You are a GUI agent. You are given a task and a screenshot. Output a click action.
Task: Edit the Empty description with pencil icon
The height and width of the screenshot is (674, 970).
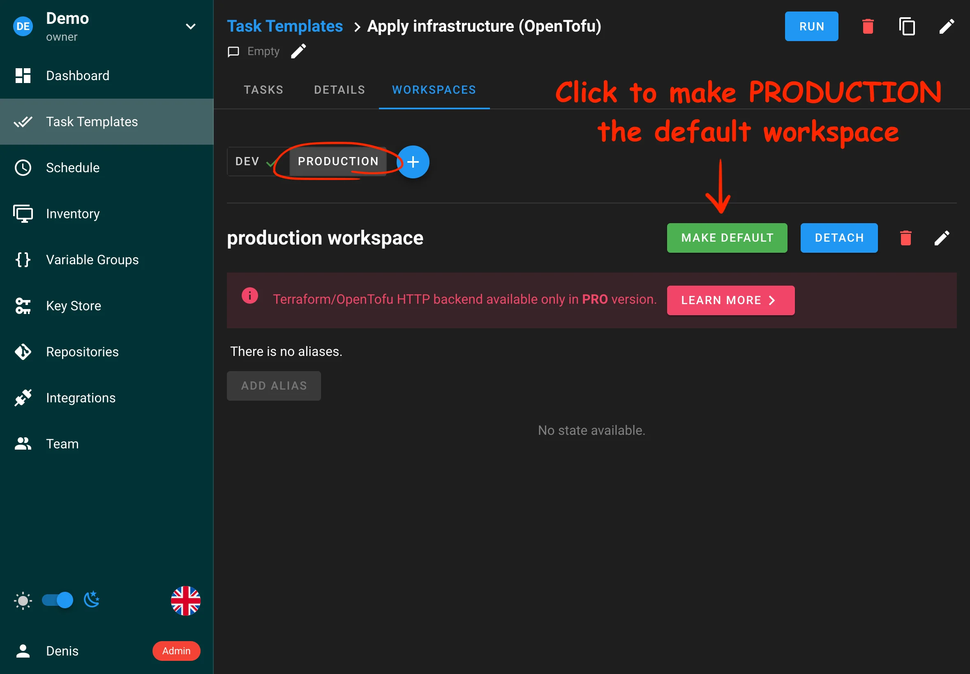tap(298, 51)
